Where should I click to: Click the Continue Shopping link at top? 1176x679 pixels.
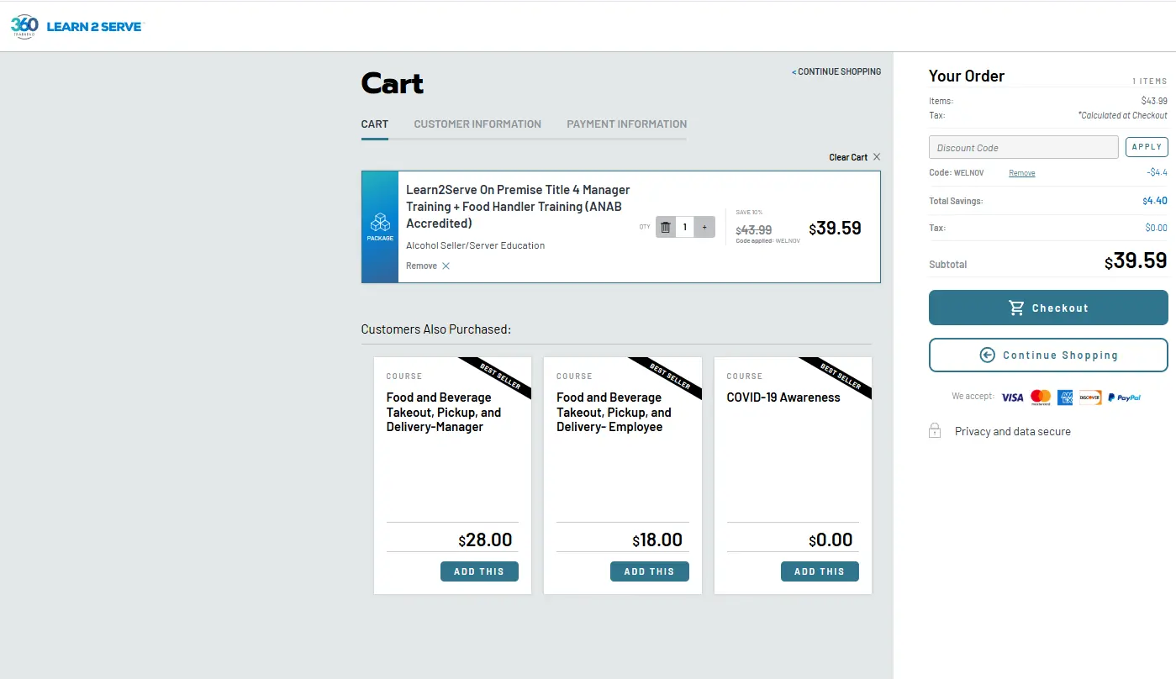point(837,72)
